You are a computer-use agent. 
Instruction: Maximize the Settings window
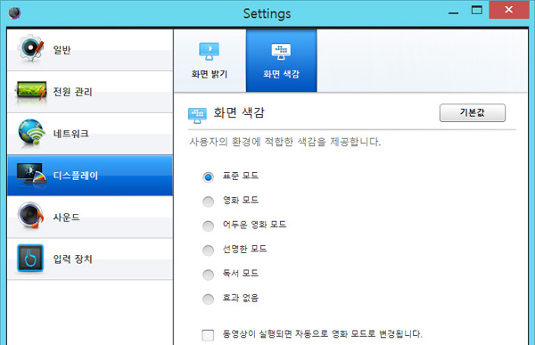pyautogui.click(x=477, y=10)
